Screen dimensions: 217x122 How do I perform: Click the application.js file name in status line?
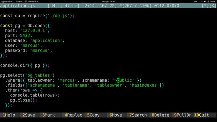[18, 6]
